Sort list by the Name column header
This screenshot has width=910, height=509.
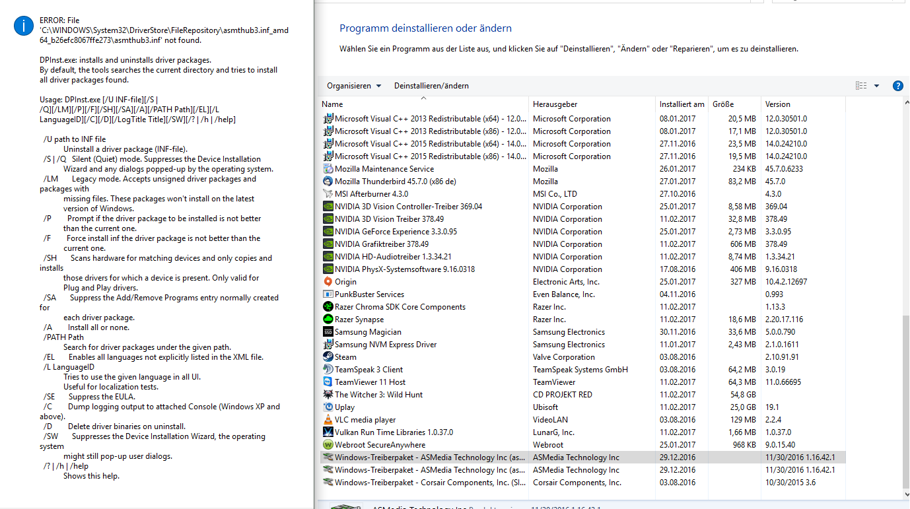pos(424,104)
